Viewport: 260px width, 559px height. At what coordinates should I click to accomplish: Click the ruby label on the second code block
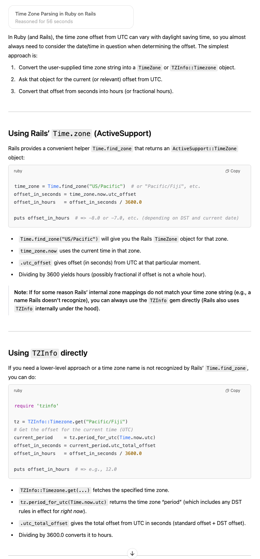coord(18,391)
